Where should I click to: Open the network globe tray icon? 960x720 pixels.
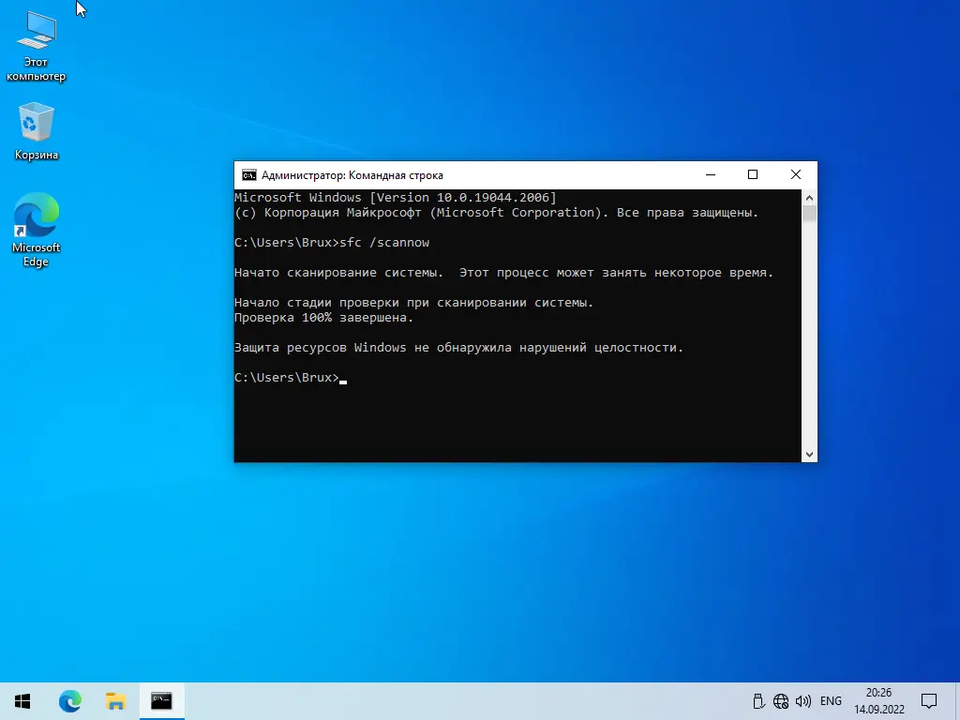point(781,701)
